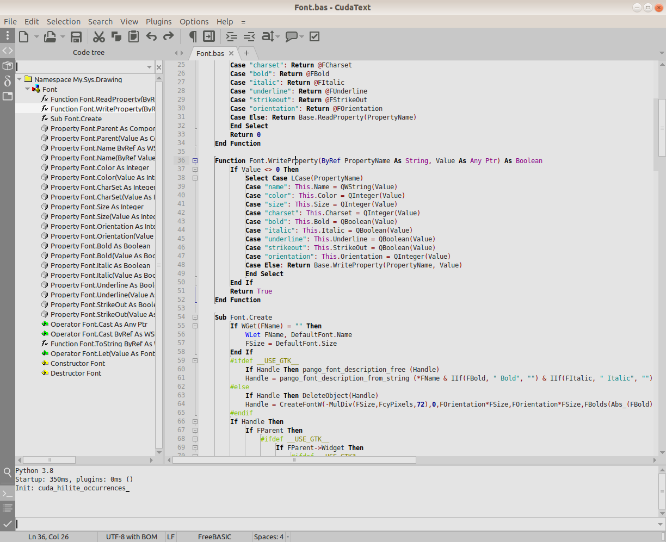This screenshot has width=666, height=542.
Task: Open the Find panel magnifier icon
Action: point(8,472)
